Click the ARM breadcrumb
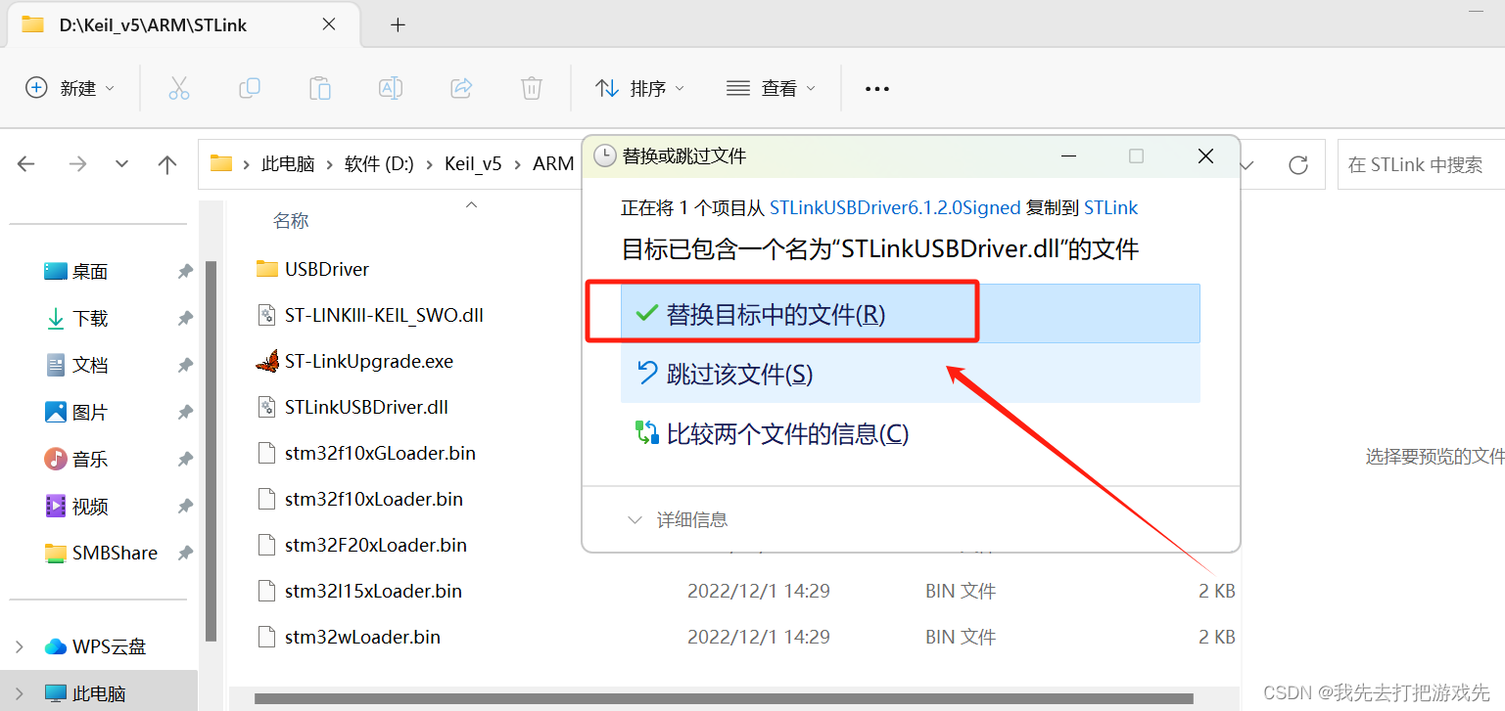 point(553,164)
